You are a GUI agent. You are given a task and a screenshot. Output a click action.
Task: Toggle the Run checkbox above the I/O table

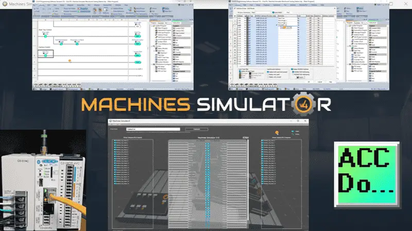[246, 137]
